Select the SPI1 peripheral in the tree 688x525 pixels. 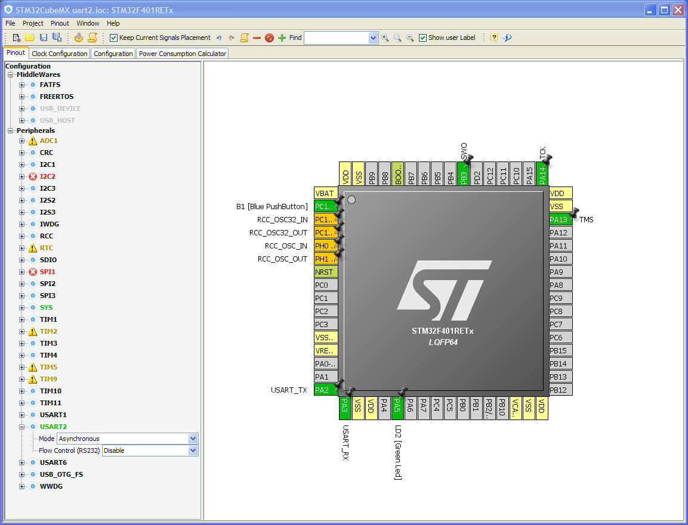[47, 272]
